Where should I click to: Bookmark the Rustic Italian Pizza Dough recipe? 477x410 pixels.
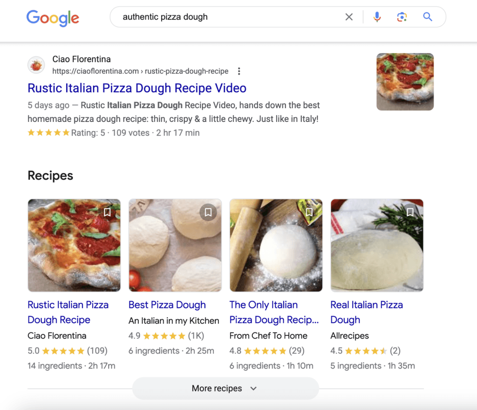click(x=107, y=212)
